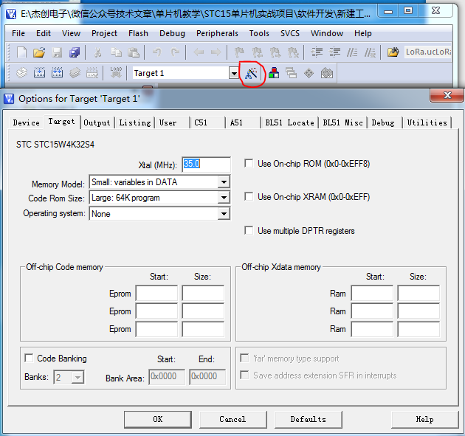Click the Manage Run-Time Environment diamond icon
The height and width of the screenshot is (436, 465).
click(x=309, y=73)
